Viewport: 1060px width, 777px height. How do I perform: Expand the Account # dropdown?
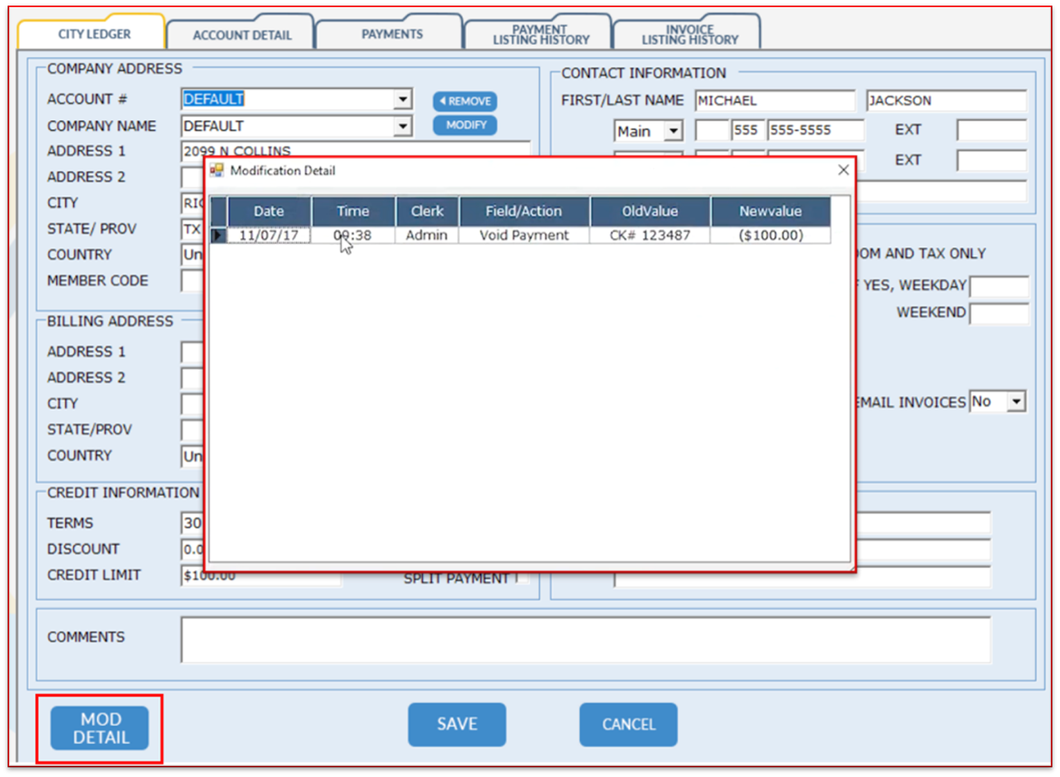403,99
